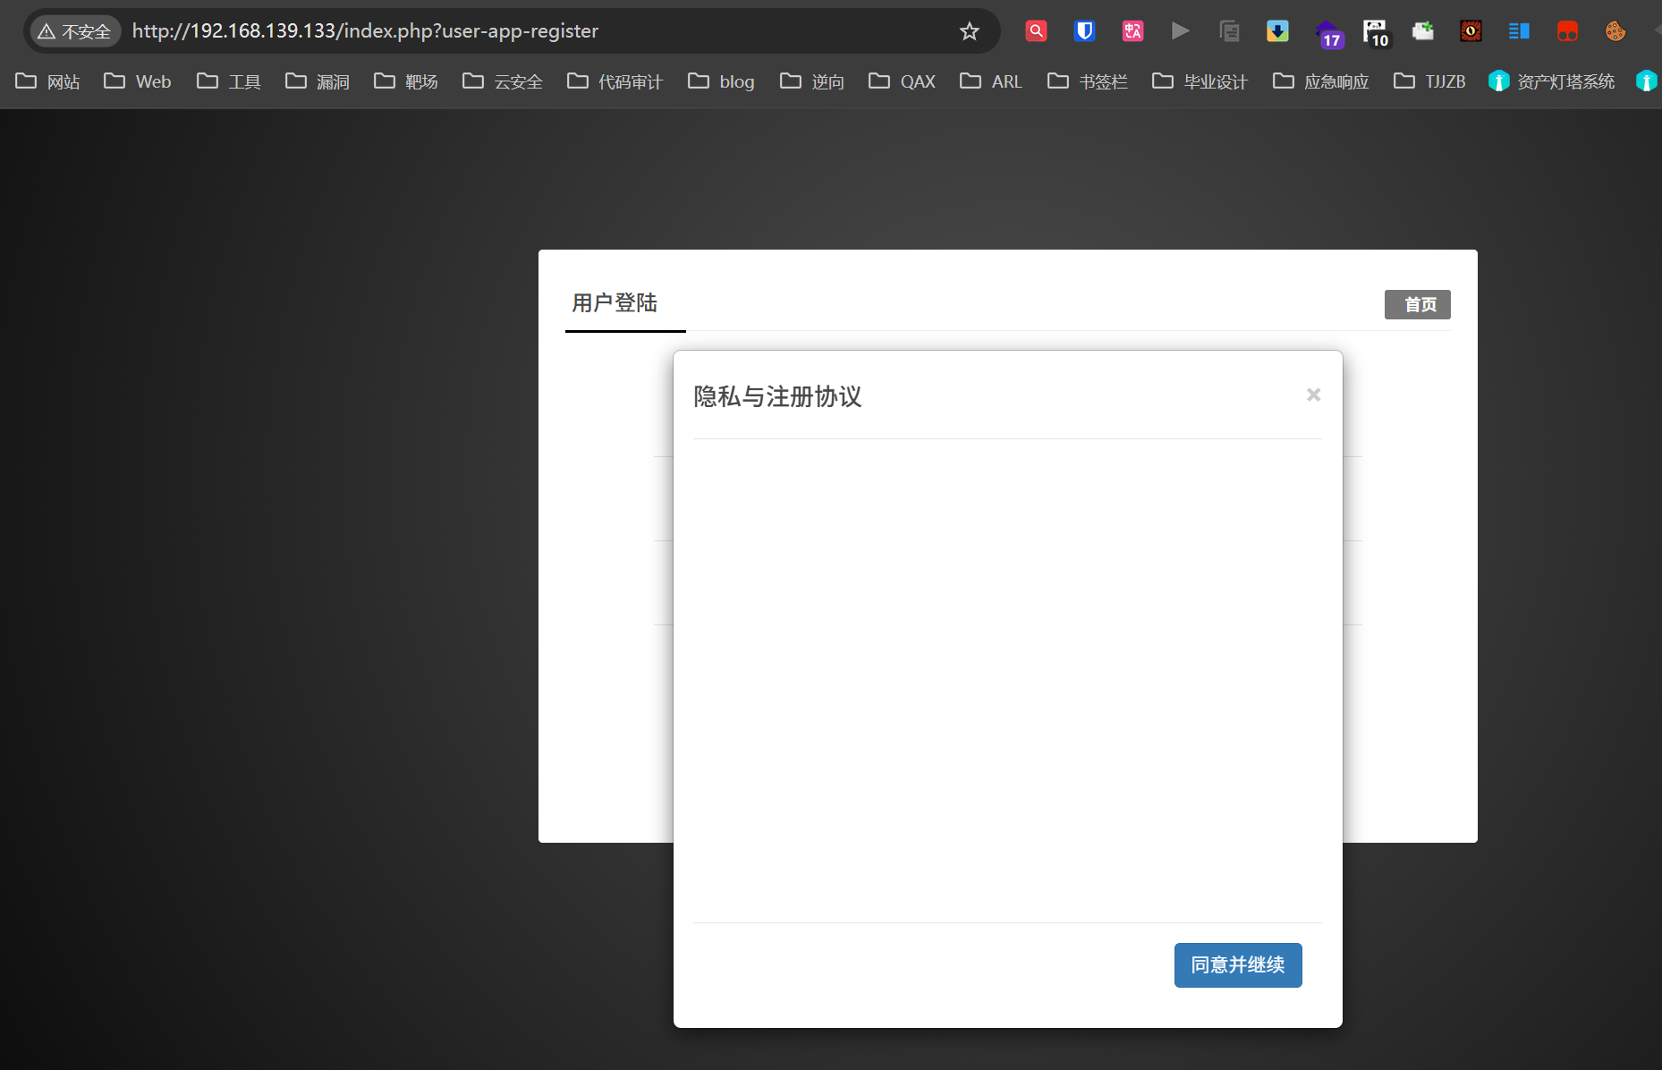This screenshot has width=1662, height=1070.
Task: Open the download arrow extension icon
Action: pyautogui.click(x=1277, y=31)
